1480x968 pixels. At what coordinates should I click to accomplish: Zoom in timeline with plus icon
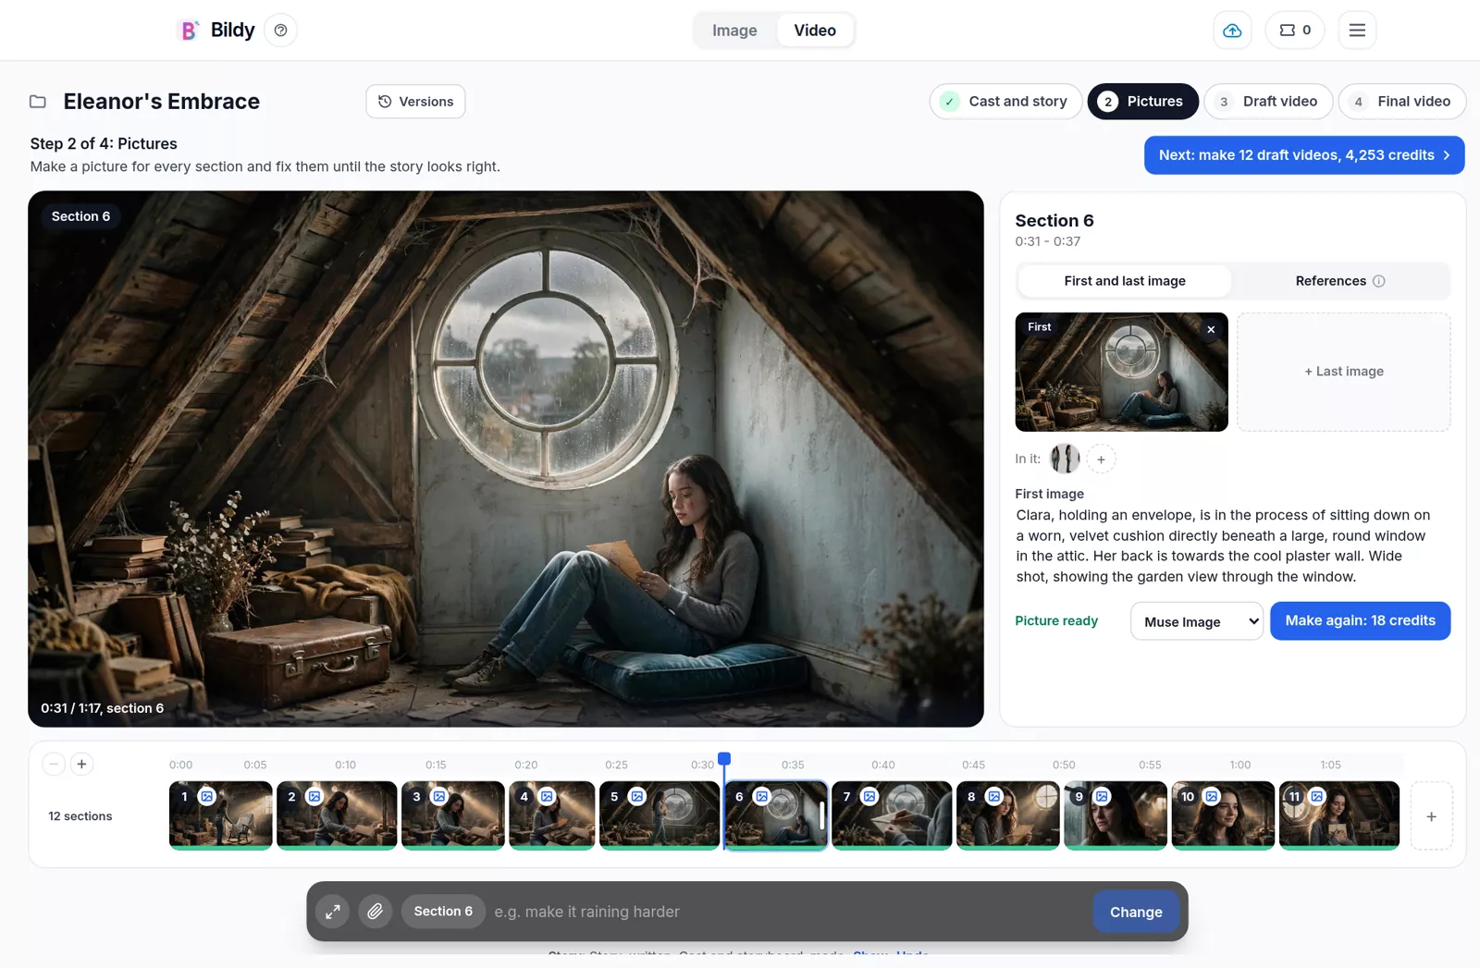coord(81,764)
